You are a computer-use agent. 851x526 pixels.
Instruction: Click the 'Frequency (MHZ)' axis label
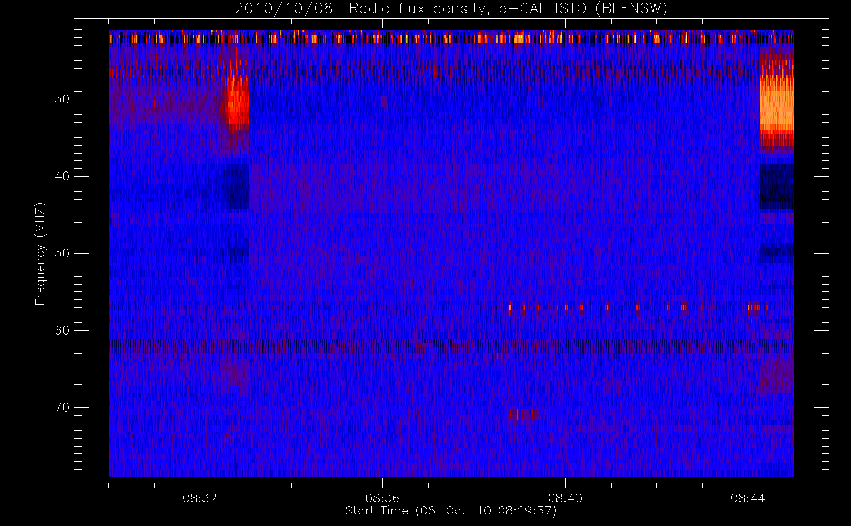(x=40, y=254)
